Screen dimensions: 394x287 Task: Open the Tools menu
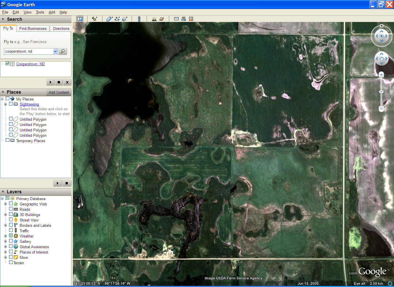click(x=40, y=12)
